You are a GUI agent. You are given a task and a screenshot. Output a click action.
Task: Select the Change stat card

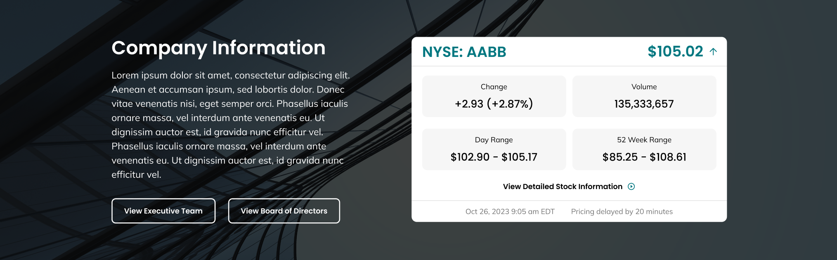(x=494, y=96)
